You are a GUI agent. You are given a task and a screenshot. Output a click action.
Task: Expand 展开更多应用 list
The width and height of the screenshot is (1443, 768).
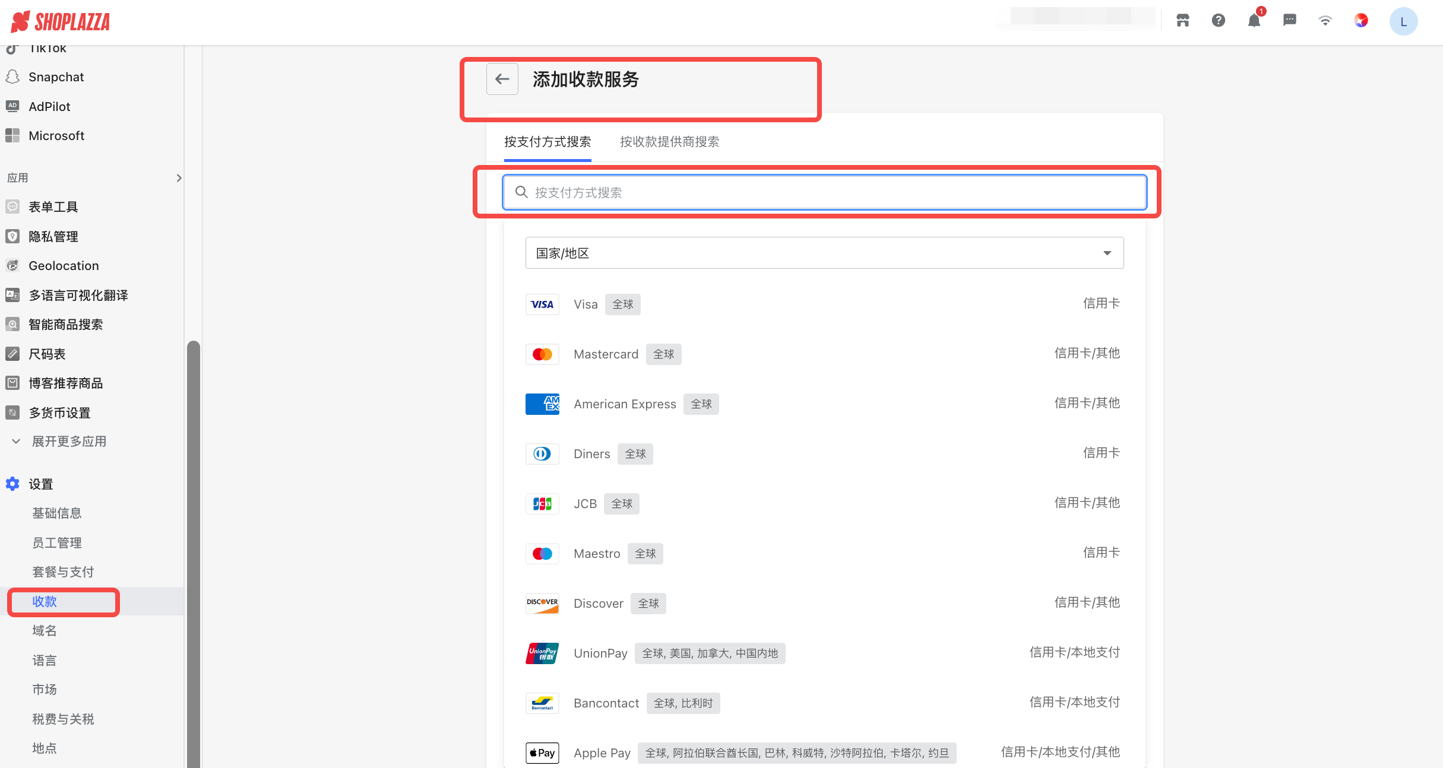coord(69,442)
